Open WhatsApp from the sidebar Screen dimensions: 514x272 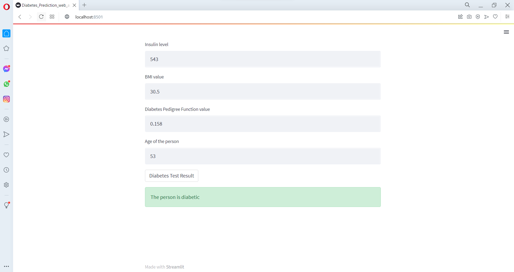pos(6,84)
